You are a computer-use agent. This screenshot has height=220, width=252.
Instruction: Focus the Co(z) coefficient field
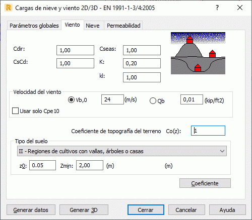point(208,131)
